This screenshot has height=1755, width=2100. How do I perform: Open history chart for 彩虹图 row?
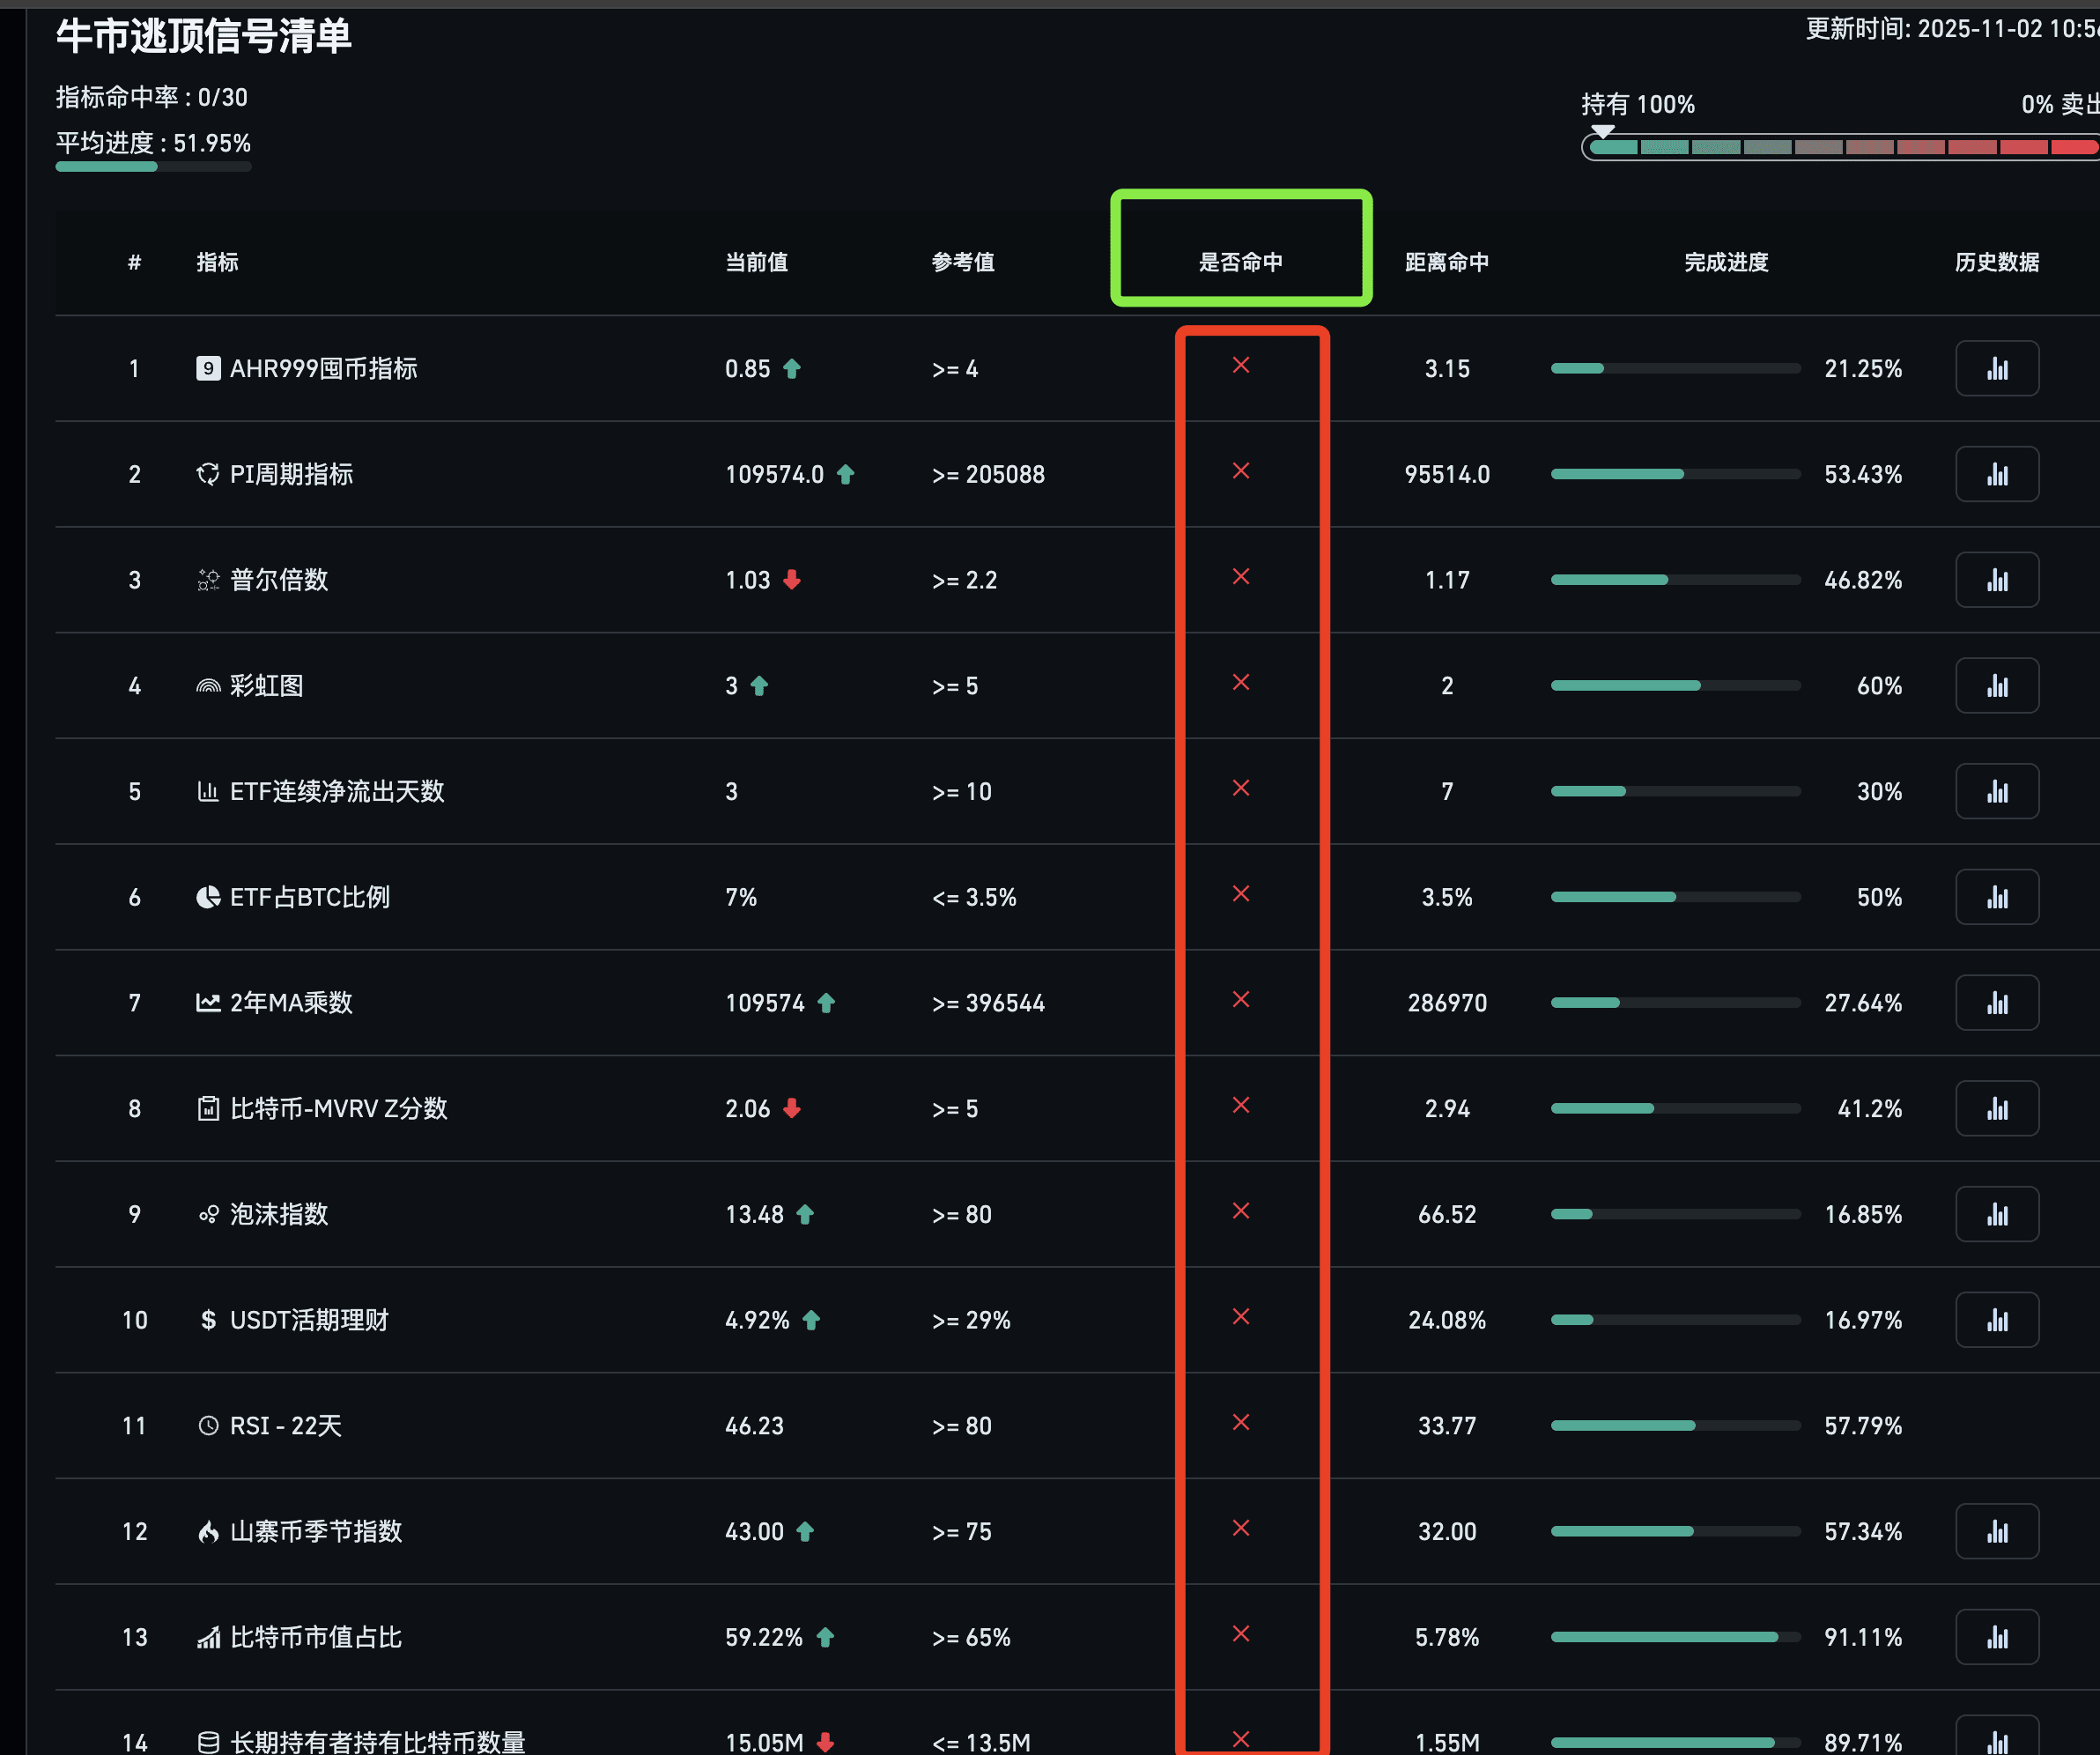point(1996,686)
